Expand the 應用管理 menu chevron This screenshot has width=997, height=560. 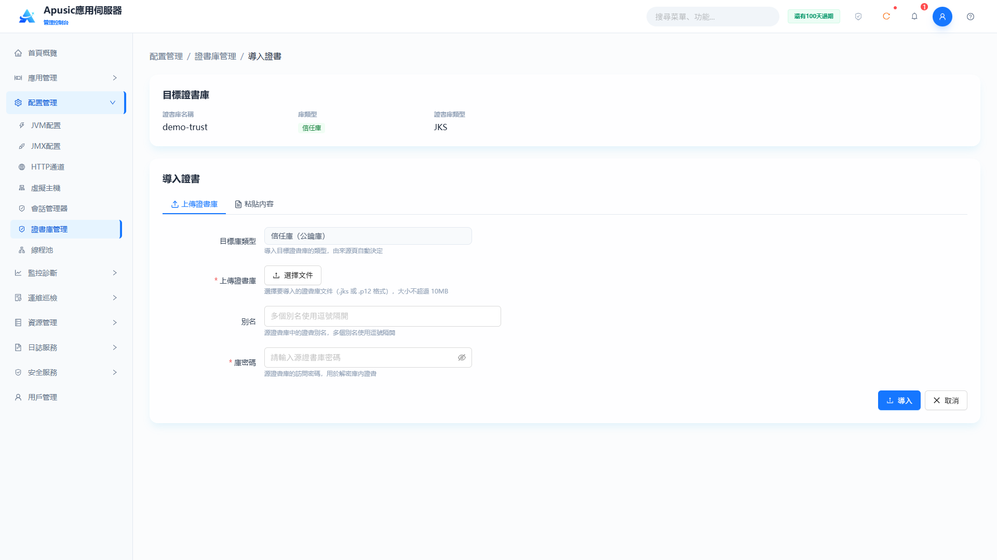tap(115, 78)
